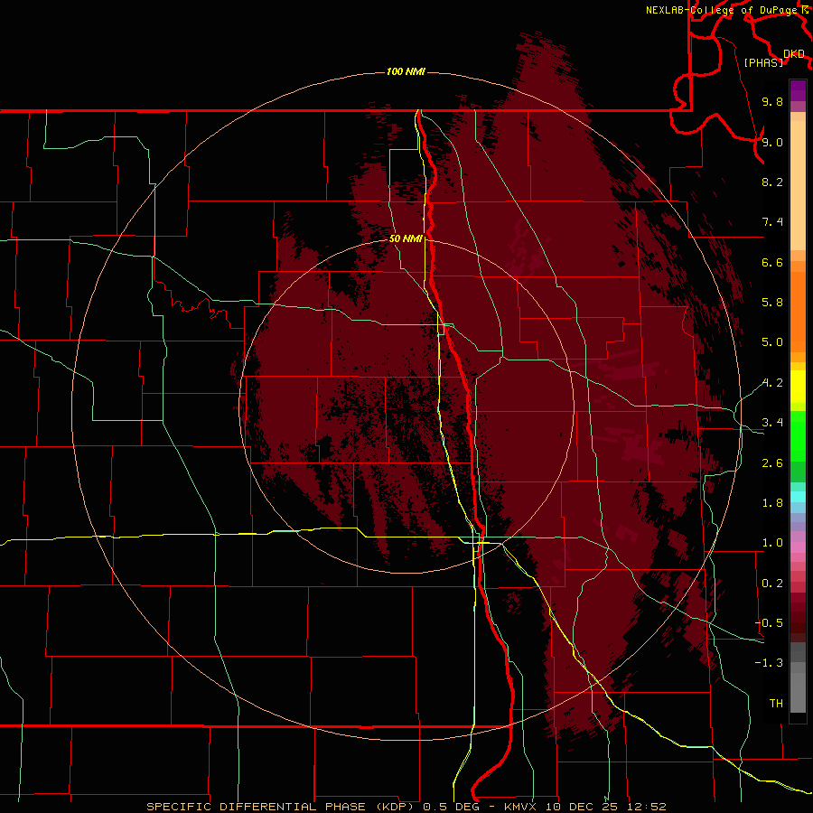Click the [PHAS] unit label
Image resolution: width=813 pixels, height=813 pixels.
coord(763,62)
